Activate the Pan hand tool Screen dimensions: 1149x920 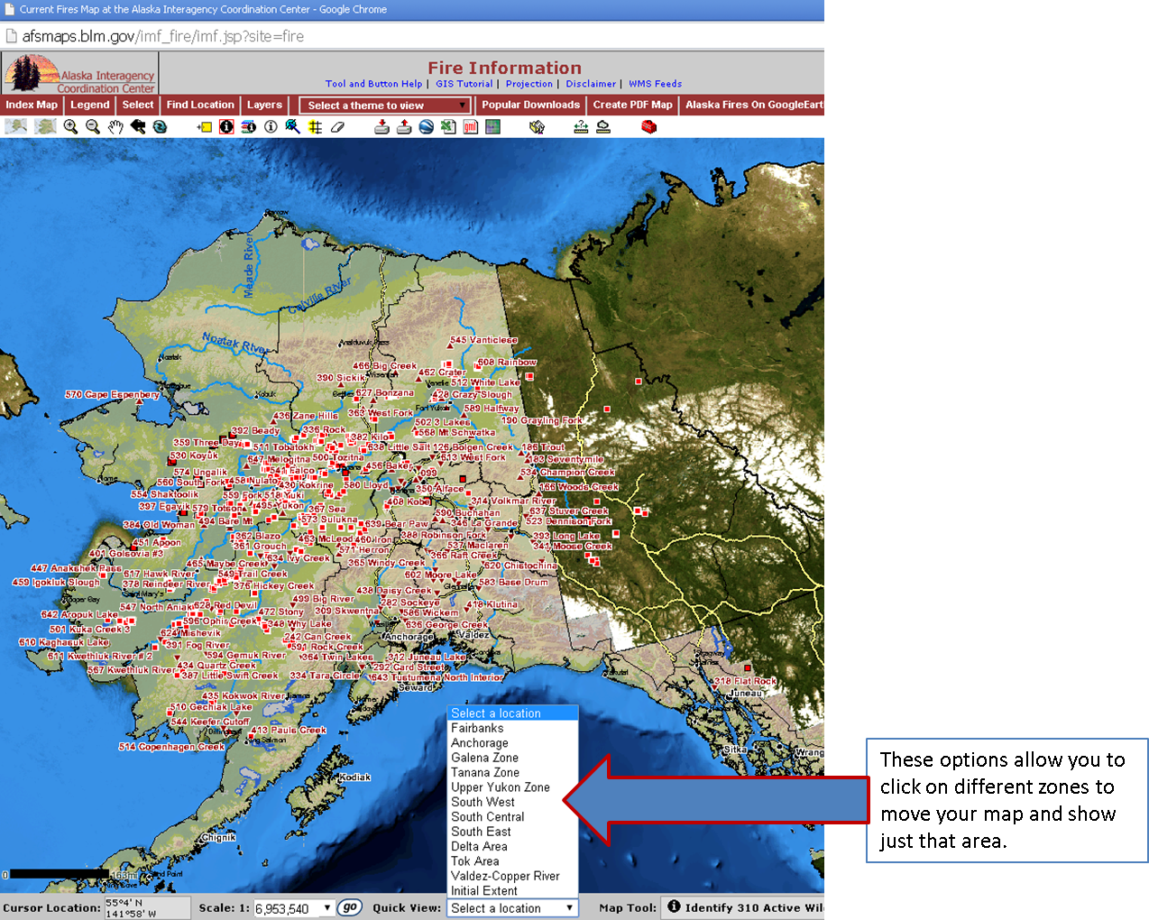pyautogui.click(x=115, y=127)
